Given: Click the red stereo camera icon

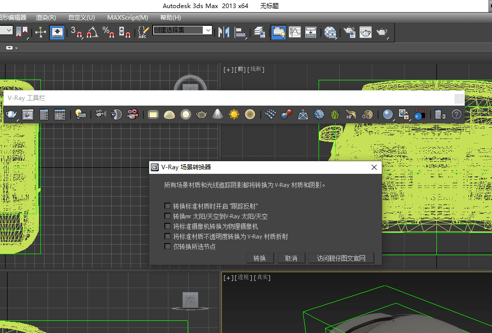Looking at the screenshot, I should [x=132, y=114].
